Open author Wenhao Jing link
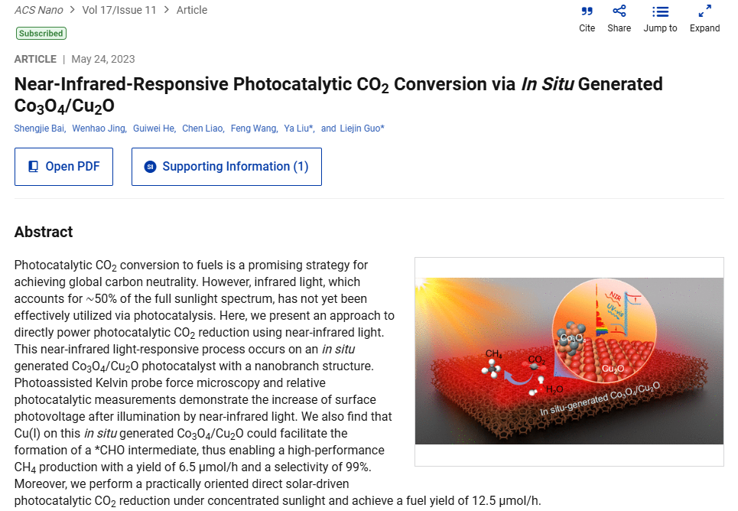Viewport: 738px width, 511px height. [99, 128]
